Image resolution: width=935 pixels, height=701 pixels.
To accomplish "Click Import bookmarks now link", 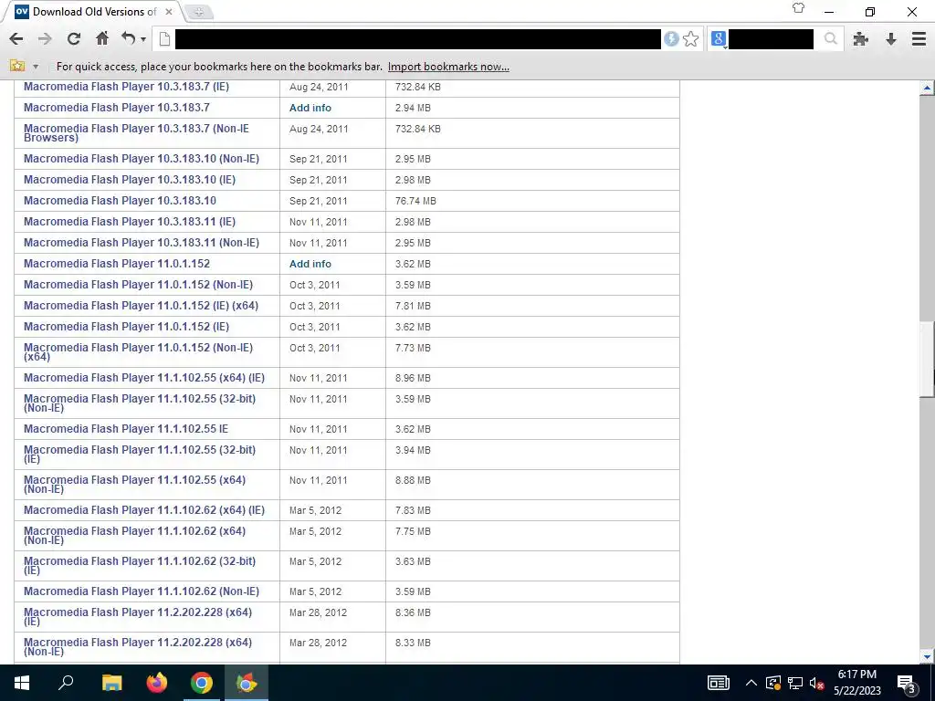I will coord(448,67).
